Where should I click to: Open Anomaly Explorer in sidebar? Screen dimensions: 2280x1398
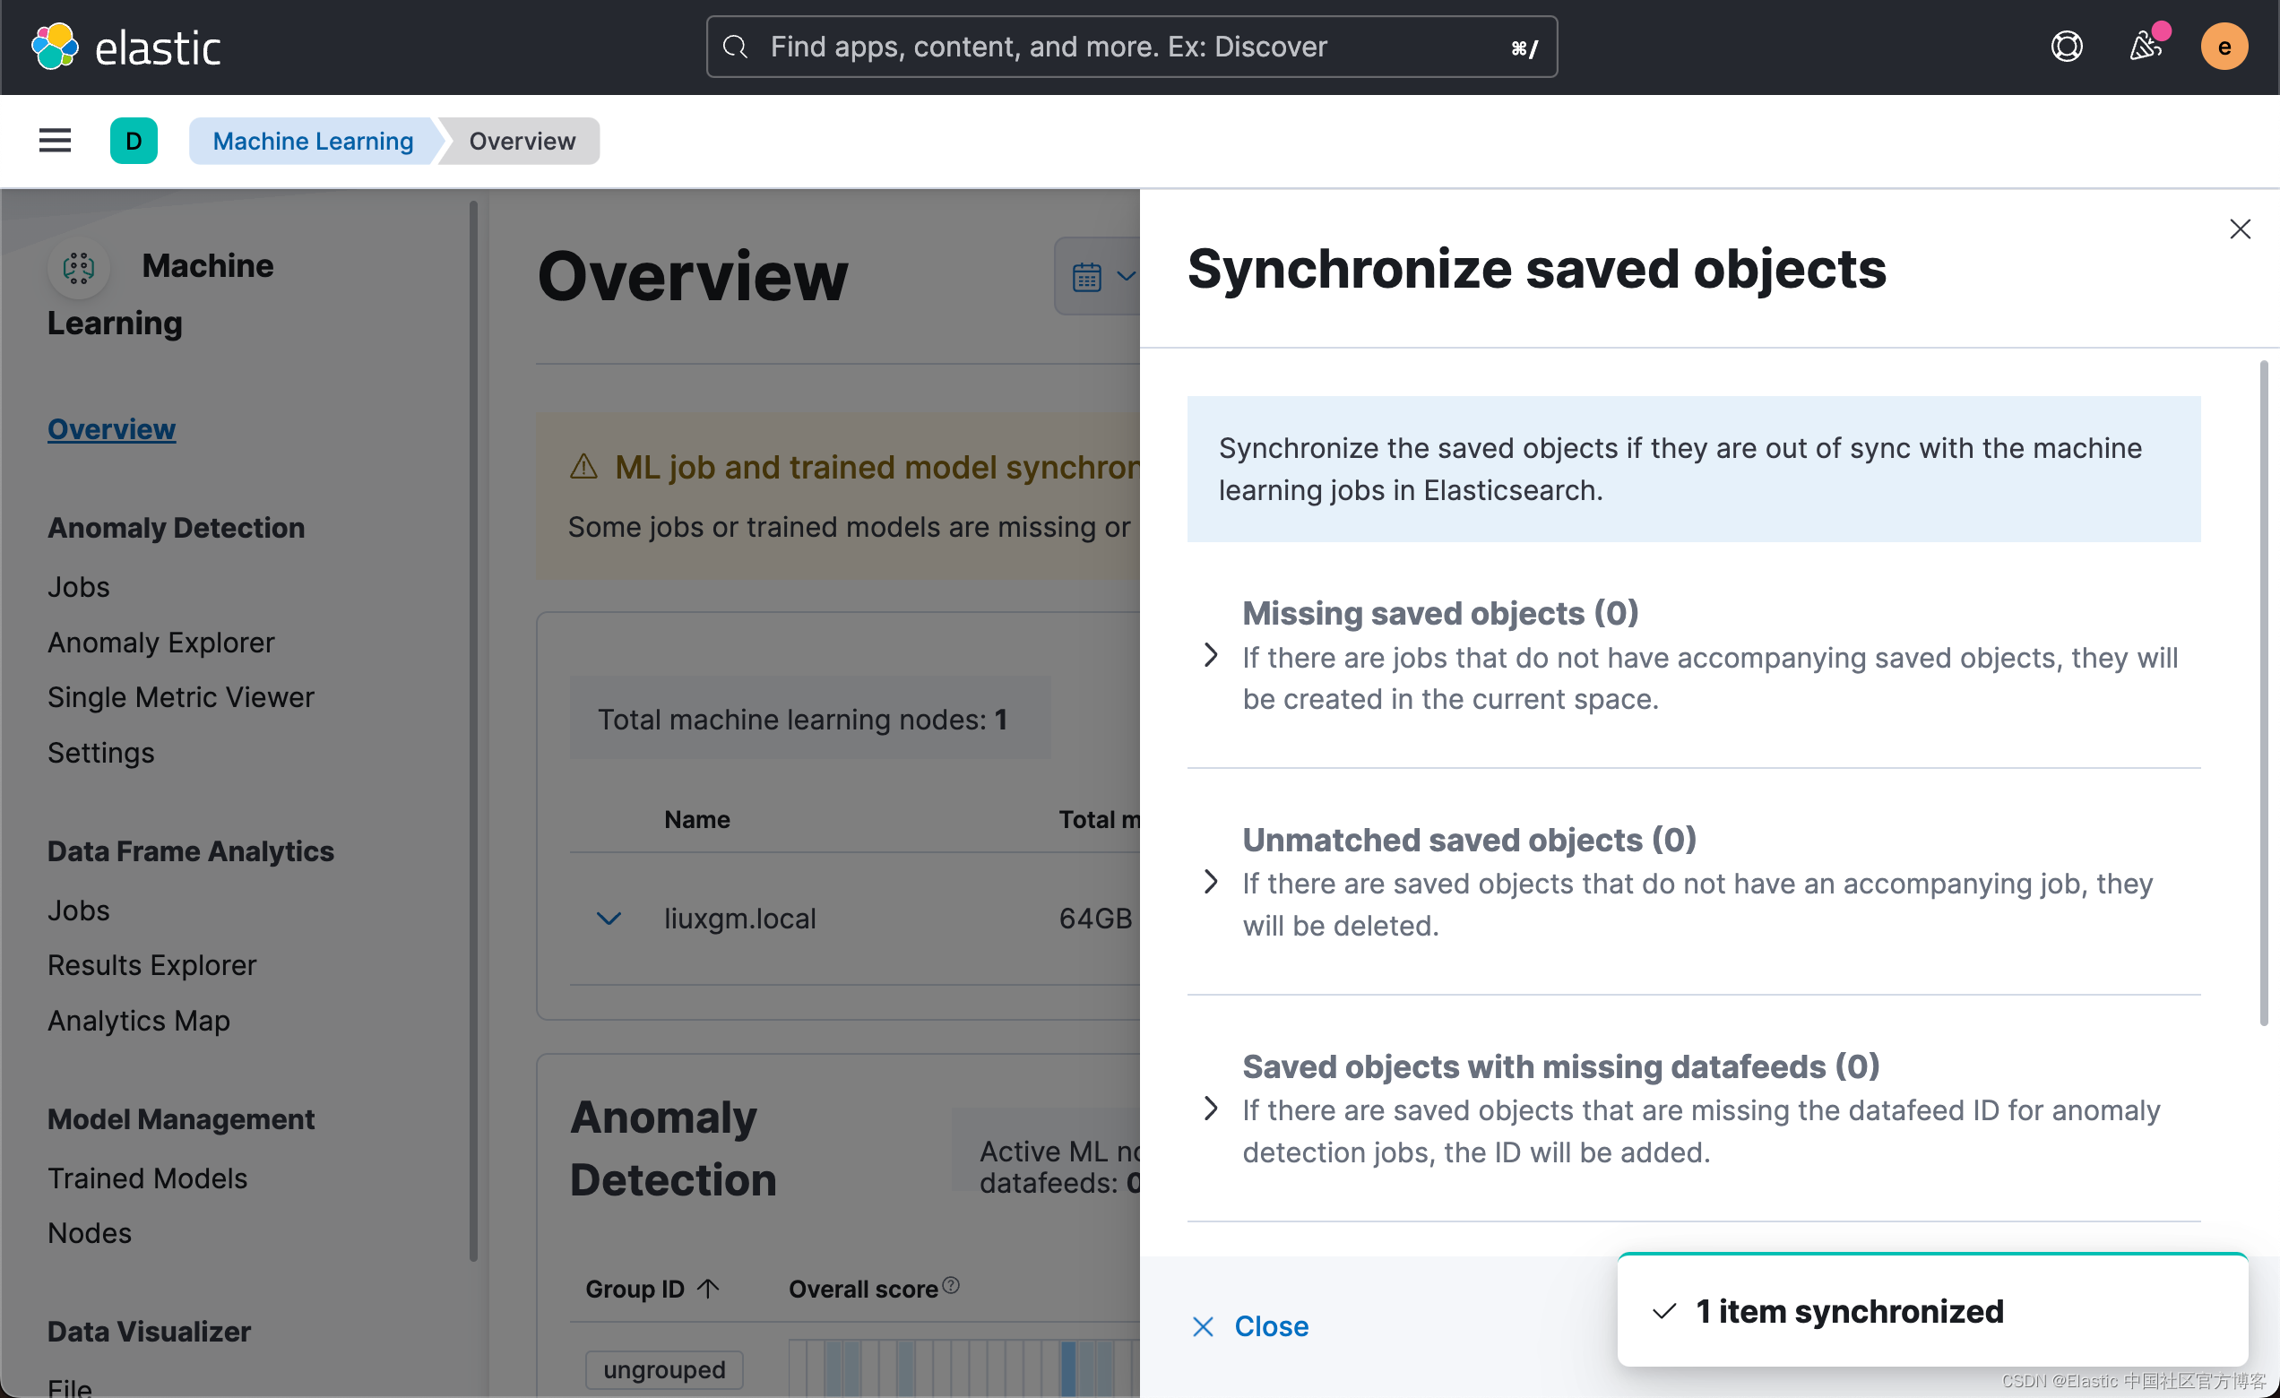[161, 643]
